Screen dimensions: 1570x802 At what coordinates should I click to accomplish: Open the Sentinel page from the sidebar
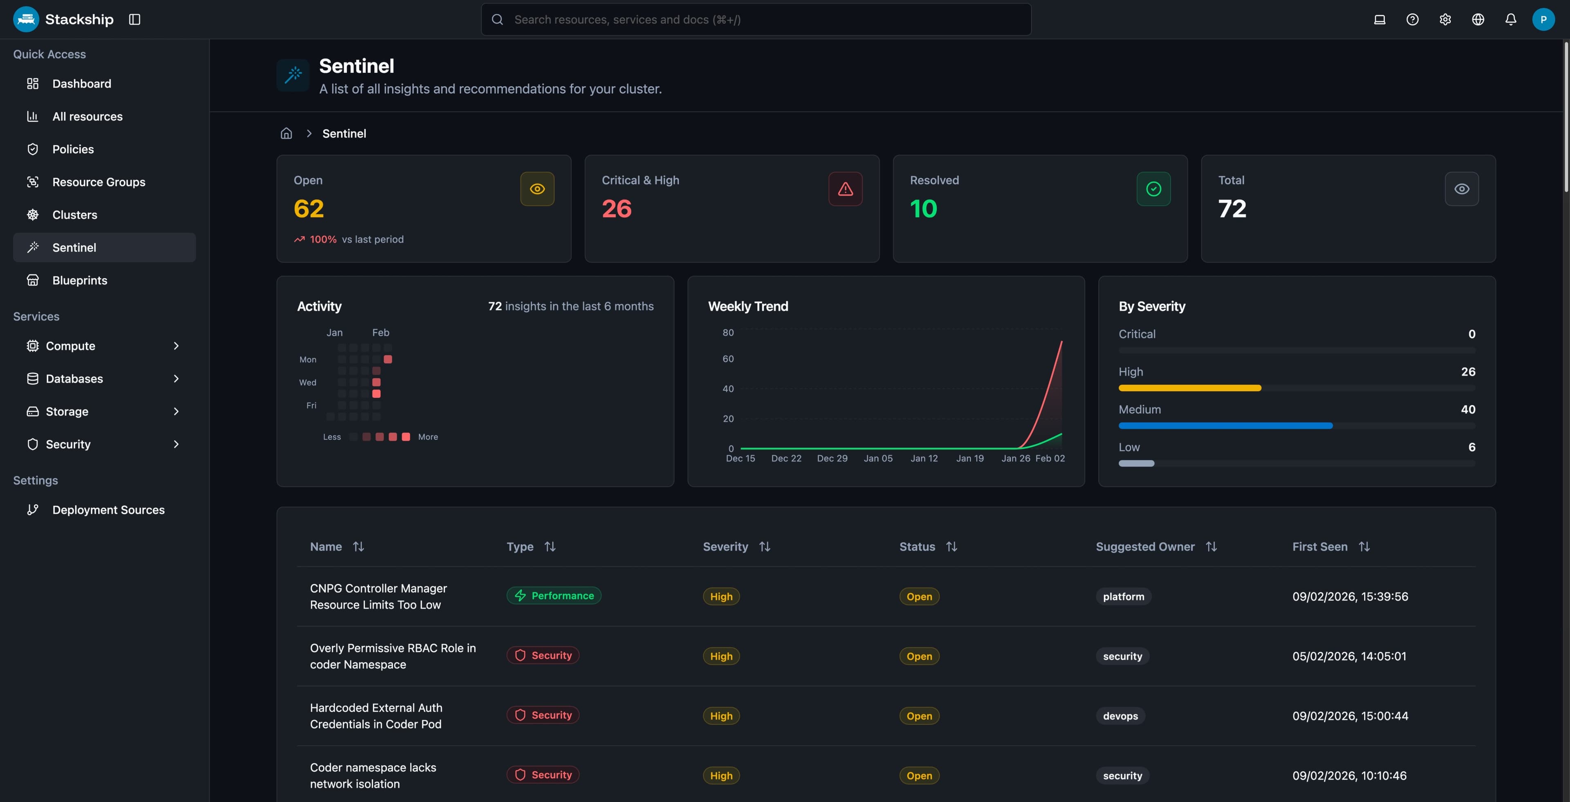(74, 247)
